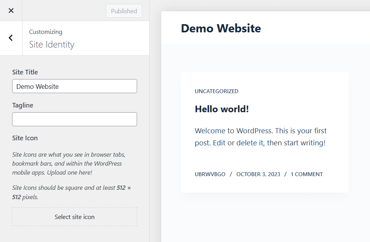370x242 pixels.
Task: Go back using the left chevron arrow
Action: pos(11,38)
